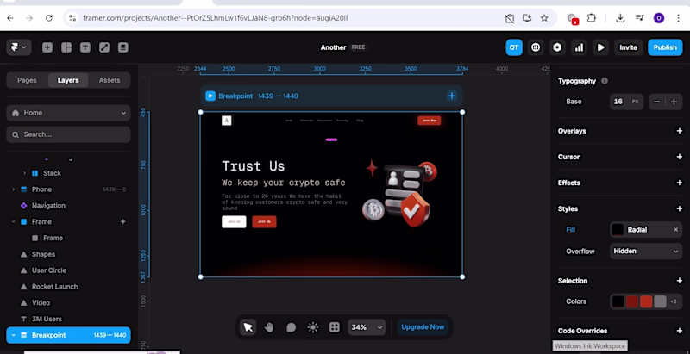The width and height of the screenshot is (690, 354).
Task: Start preview with the play icon
Action: pos(600,47)
